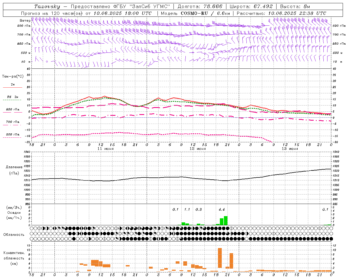Click "Модель COSMO-RU / 6.6км" text

coord(195,13)
